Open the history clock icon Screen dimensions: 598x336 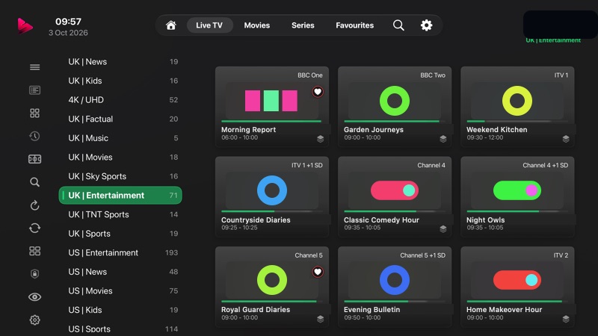click(x=34, y=136)
